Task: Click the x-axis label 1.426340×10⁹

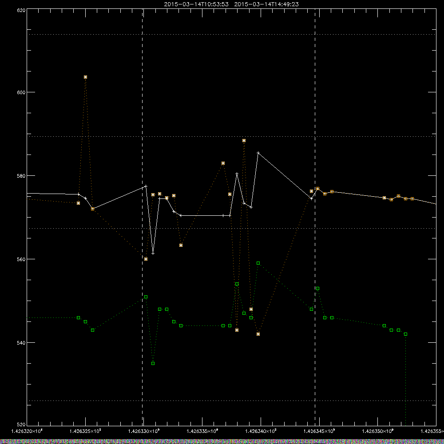Action: pyautogui.click(x=261, y=431)
